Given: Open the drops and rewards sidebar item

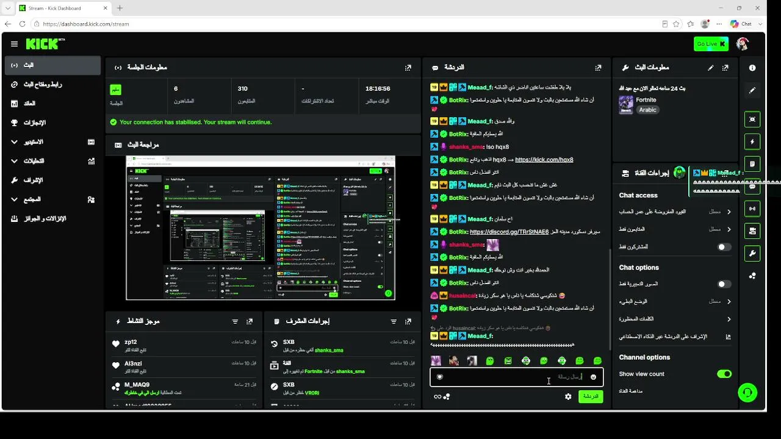Looking at the screenshot, I should (x=53, y=218).
